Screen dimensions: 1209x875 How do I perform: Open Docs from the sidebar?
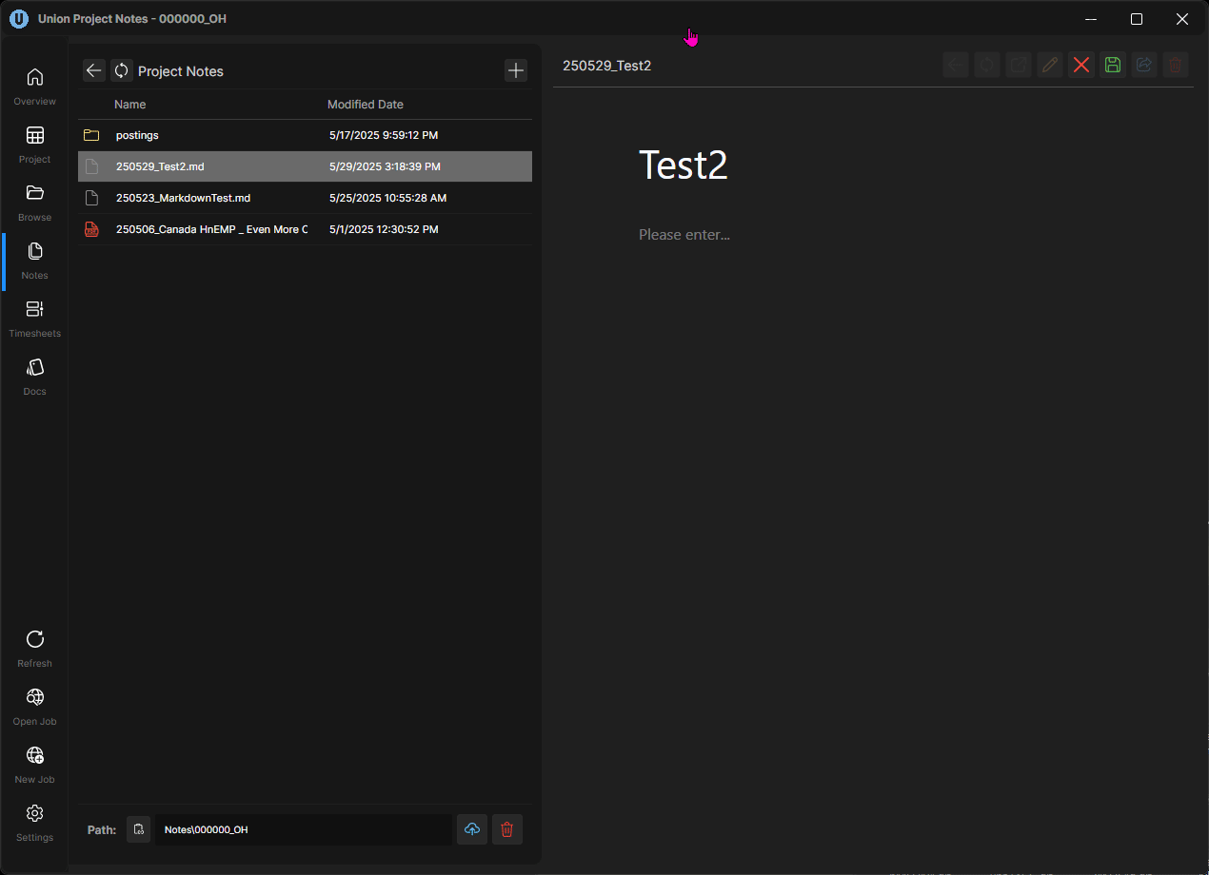click(x=34, y=376)
